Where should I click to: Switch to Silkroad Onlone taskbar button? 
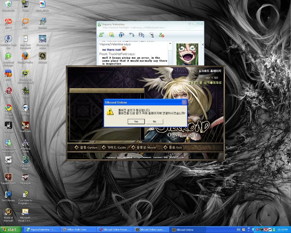tap(188, 230)
